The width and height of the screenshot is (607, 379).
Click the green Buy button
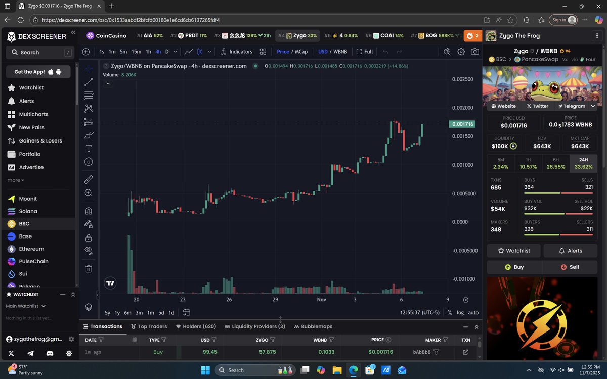pyautogui.click(x=514, y=267)
